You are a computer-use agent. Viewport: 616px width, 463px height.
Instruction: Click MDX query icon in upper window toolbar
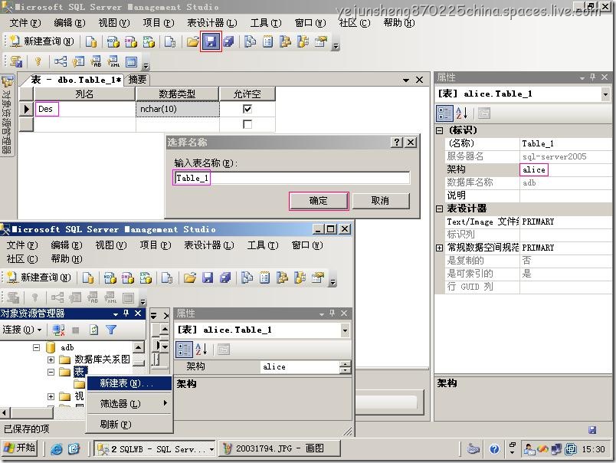click(113, 41)
